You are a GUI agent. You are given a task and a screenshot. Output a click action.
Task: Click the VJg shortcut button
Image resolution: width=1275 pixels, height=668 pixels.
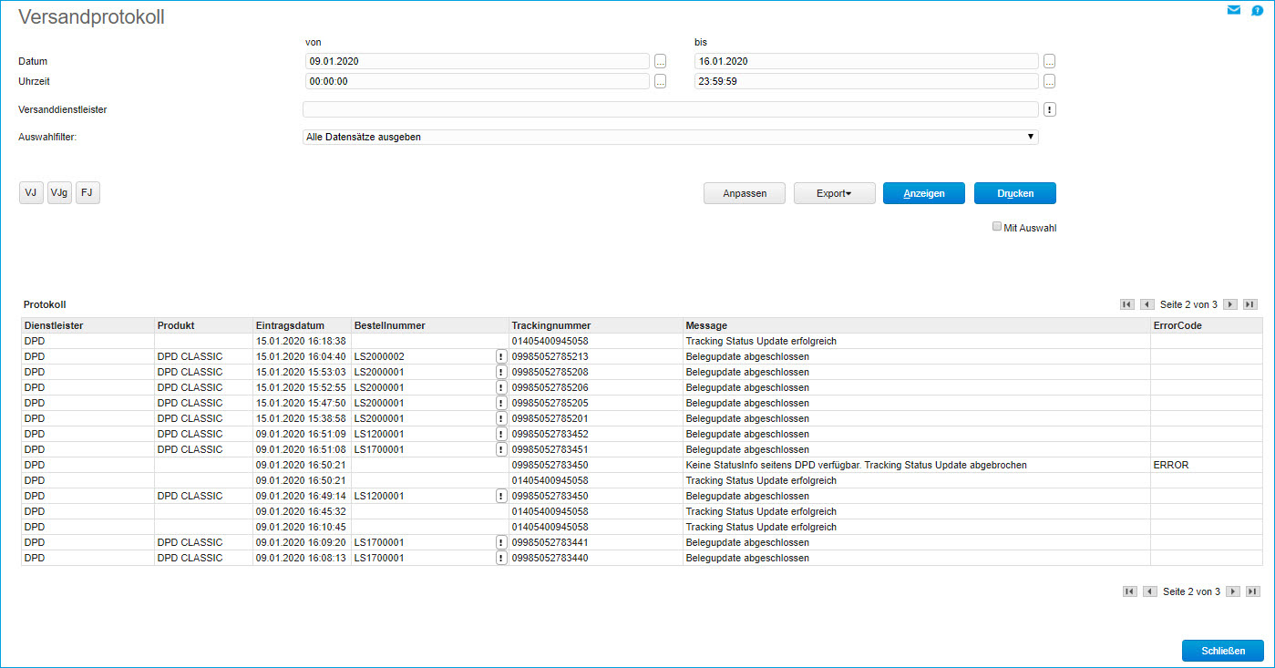pos(59,192)
